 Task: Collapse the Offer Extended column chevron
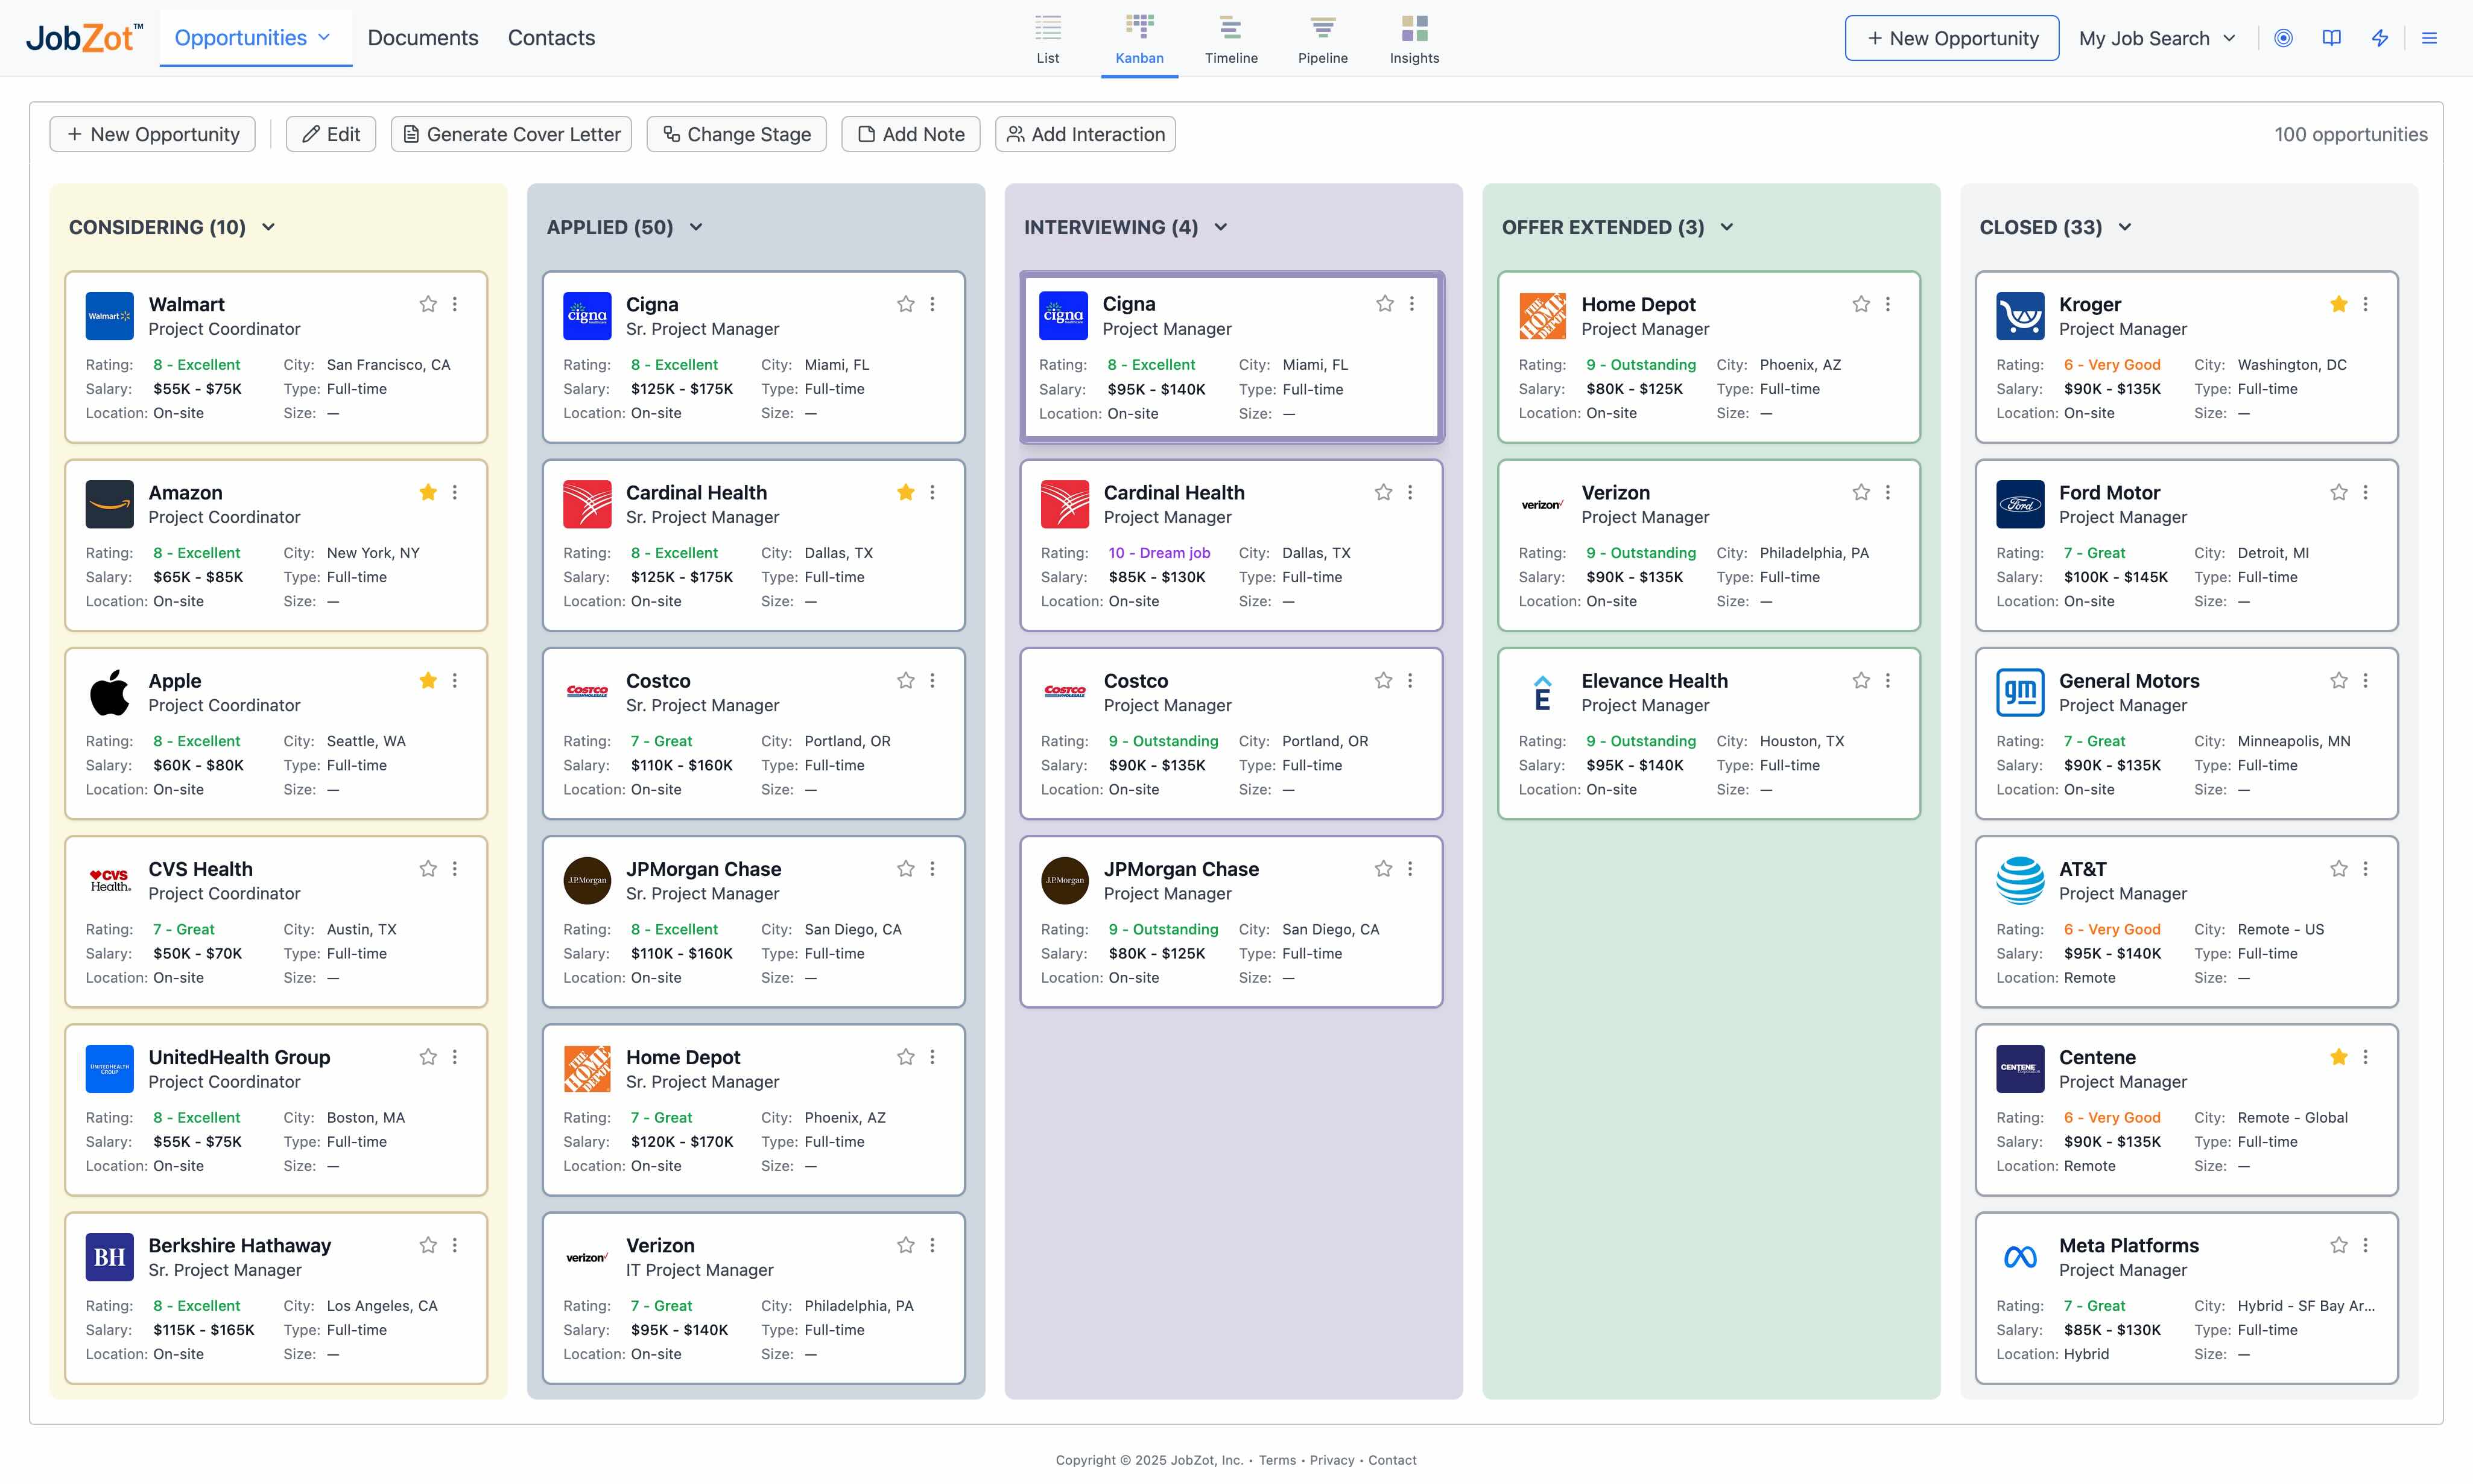click(1726, 227)
